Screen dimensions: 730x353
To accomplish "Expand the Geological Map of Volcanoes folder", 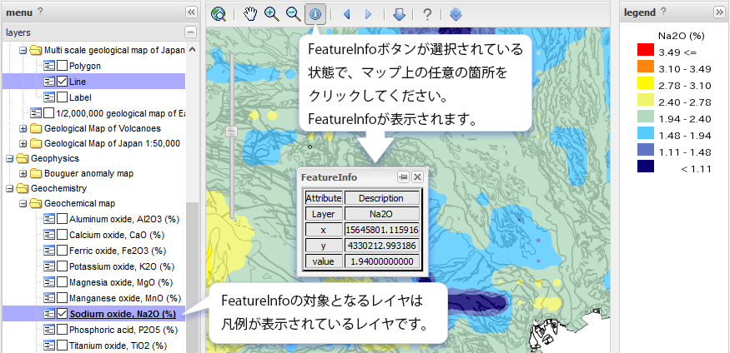I will click(x=23, y=128).
